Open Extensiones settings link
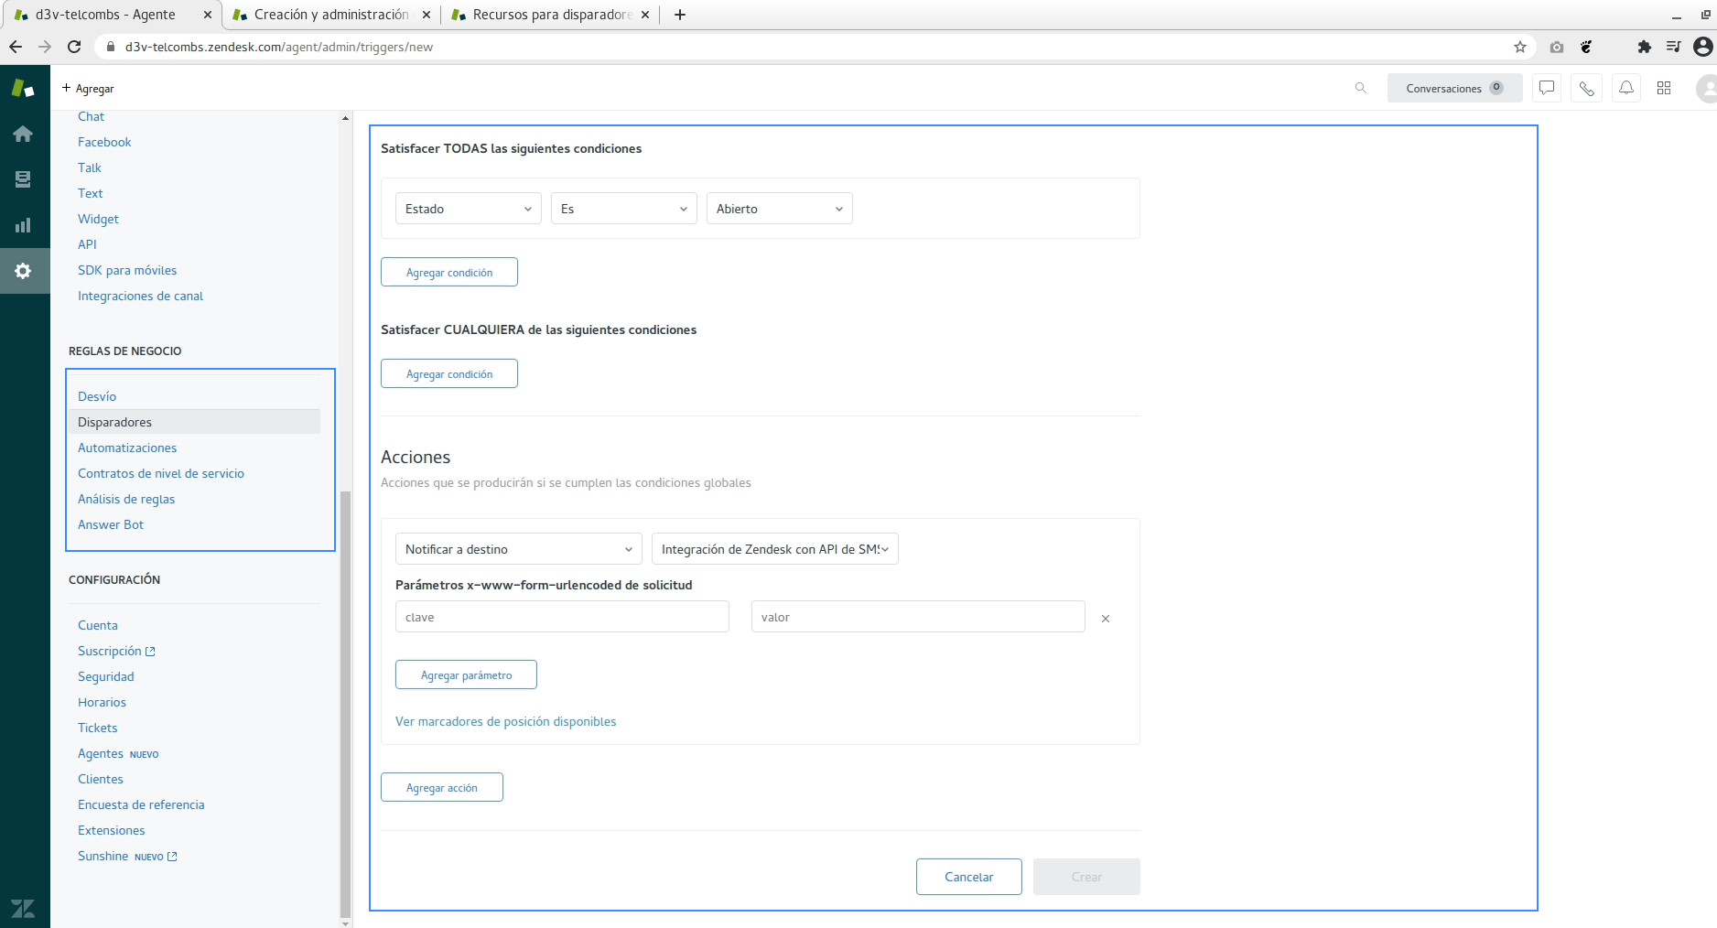Viewport: 1717px width, 928px height. (112, 830)
